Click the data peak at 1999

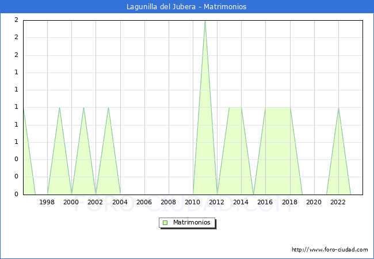59,108
